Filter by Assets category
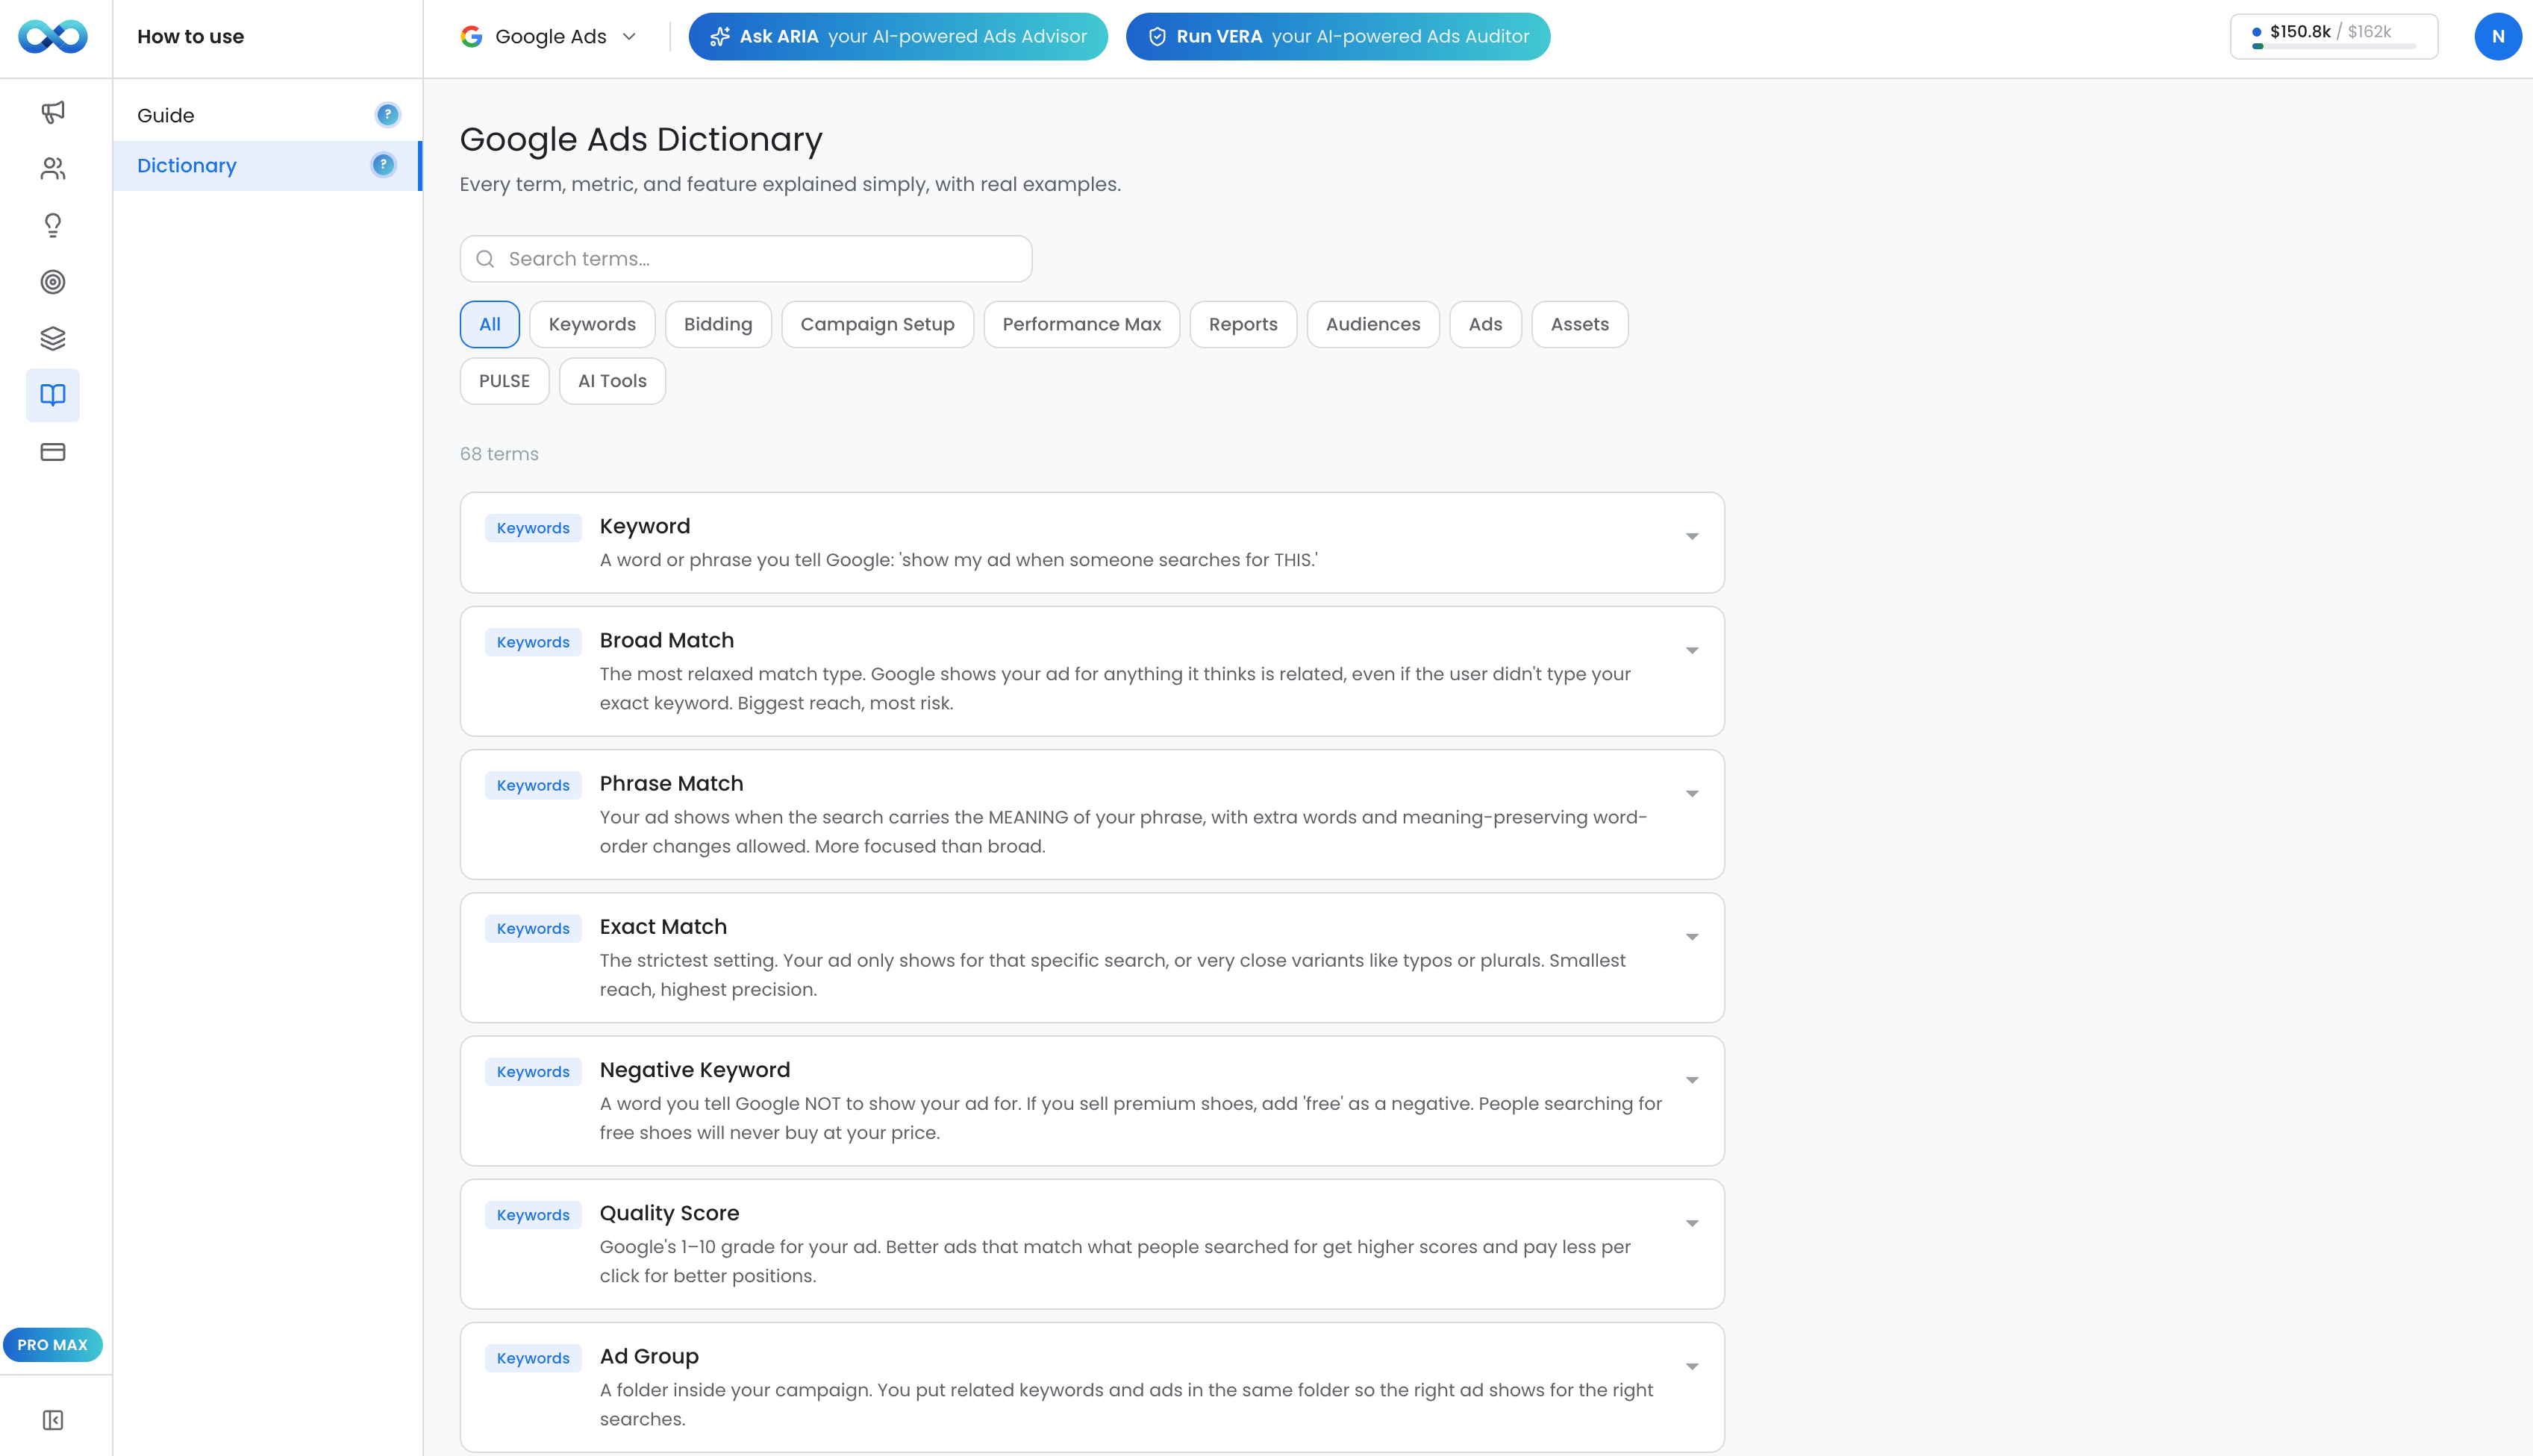2533x1456 pixels. click(1580, 324)
